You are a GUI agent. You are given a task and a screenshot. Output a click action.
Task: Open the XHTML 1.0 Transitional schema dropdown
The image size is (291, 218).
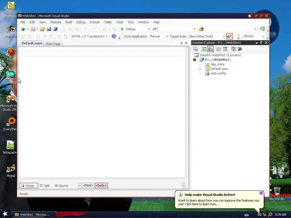coord(107,36)
